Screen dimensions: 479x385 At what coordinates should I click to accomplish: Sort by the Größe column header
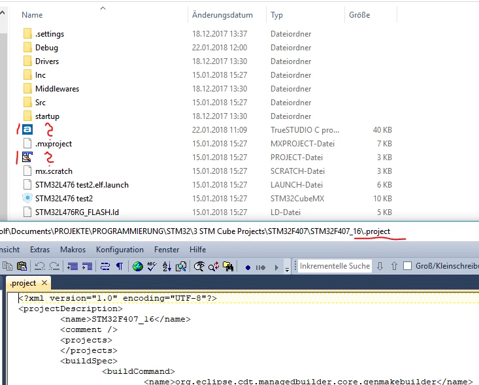[x=359, y=15]
